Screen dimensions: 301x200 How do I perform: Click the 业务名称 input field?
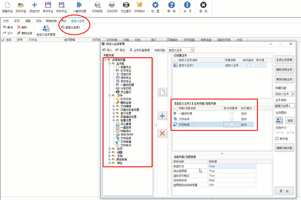(x=284, y=106)
